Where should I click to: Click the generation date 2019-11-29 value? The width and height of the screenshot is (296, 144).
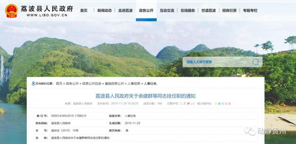click(x=132, y=123)
